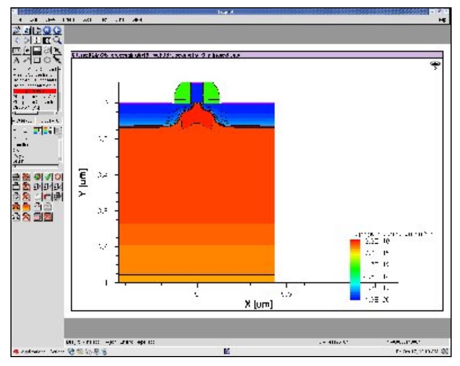
Task: Open the first menu in the menu bar
Action: click(x=20, y=20)
